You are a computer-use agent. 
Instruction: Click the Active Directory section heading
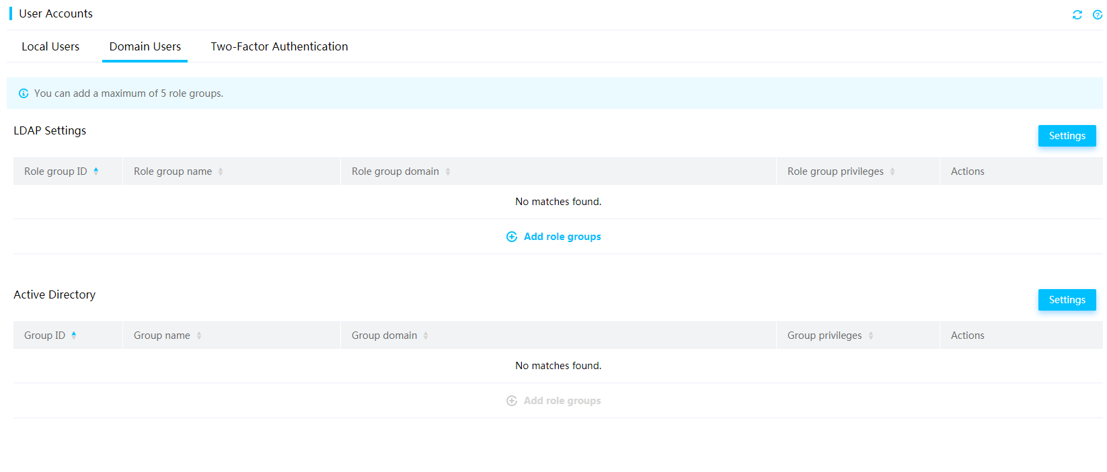54,294
